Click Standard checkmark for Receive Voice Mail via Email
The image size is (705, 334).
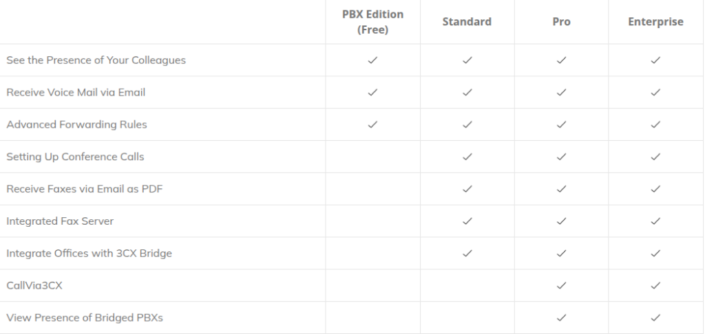[467, 92]
